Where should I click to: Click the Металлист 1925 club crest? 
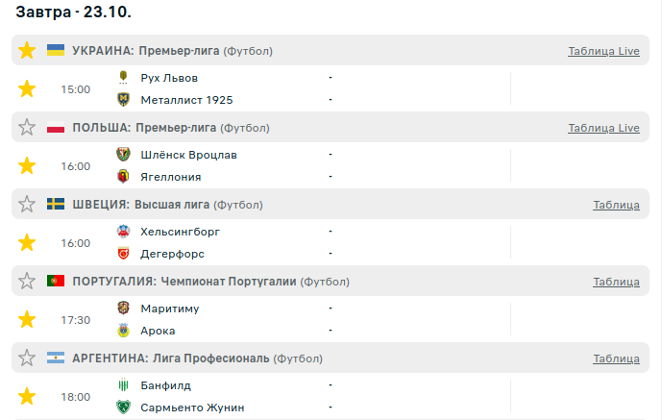123,99
